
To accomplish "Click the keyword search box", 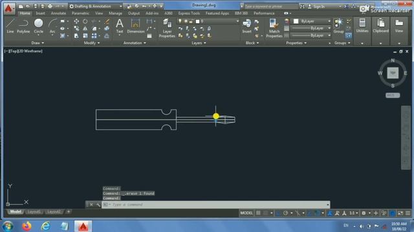I will point(270,6).
